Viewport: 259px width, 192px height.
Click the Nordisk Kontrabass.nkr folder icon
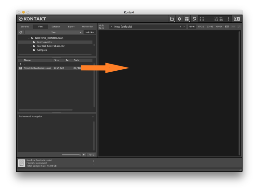[x=34, y=46]
